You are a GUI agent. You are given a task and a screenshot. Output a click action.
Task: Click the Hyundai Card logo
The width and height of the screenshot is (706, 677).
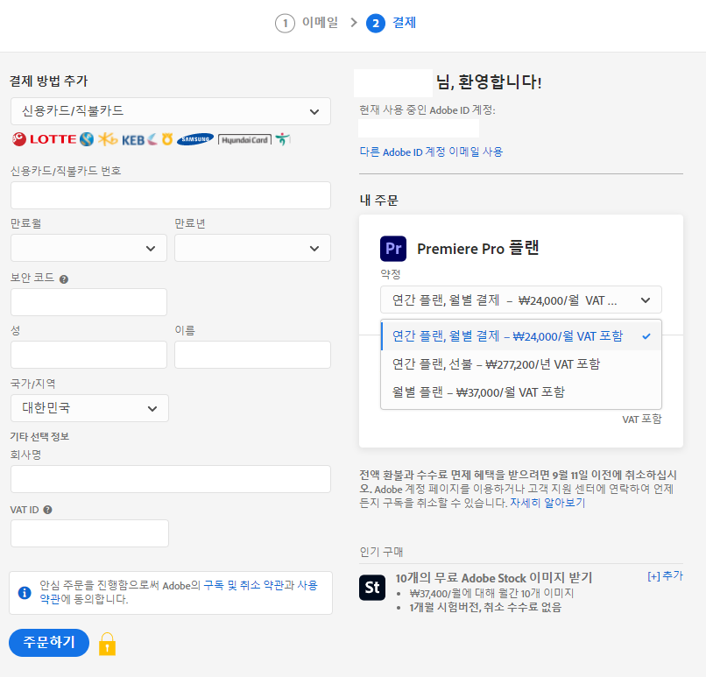pos(244,140)
